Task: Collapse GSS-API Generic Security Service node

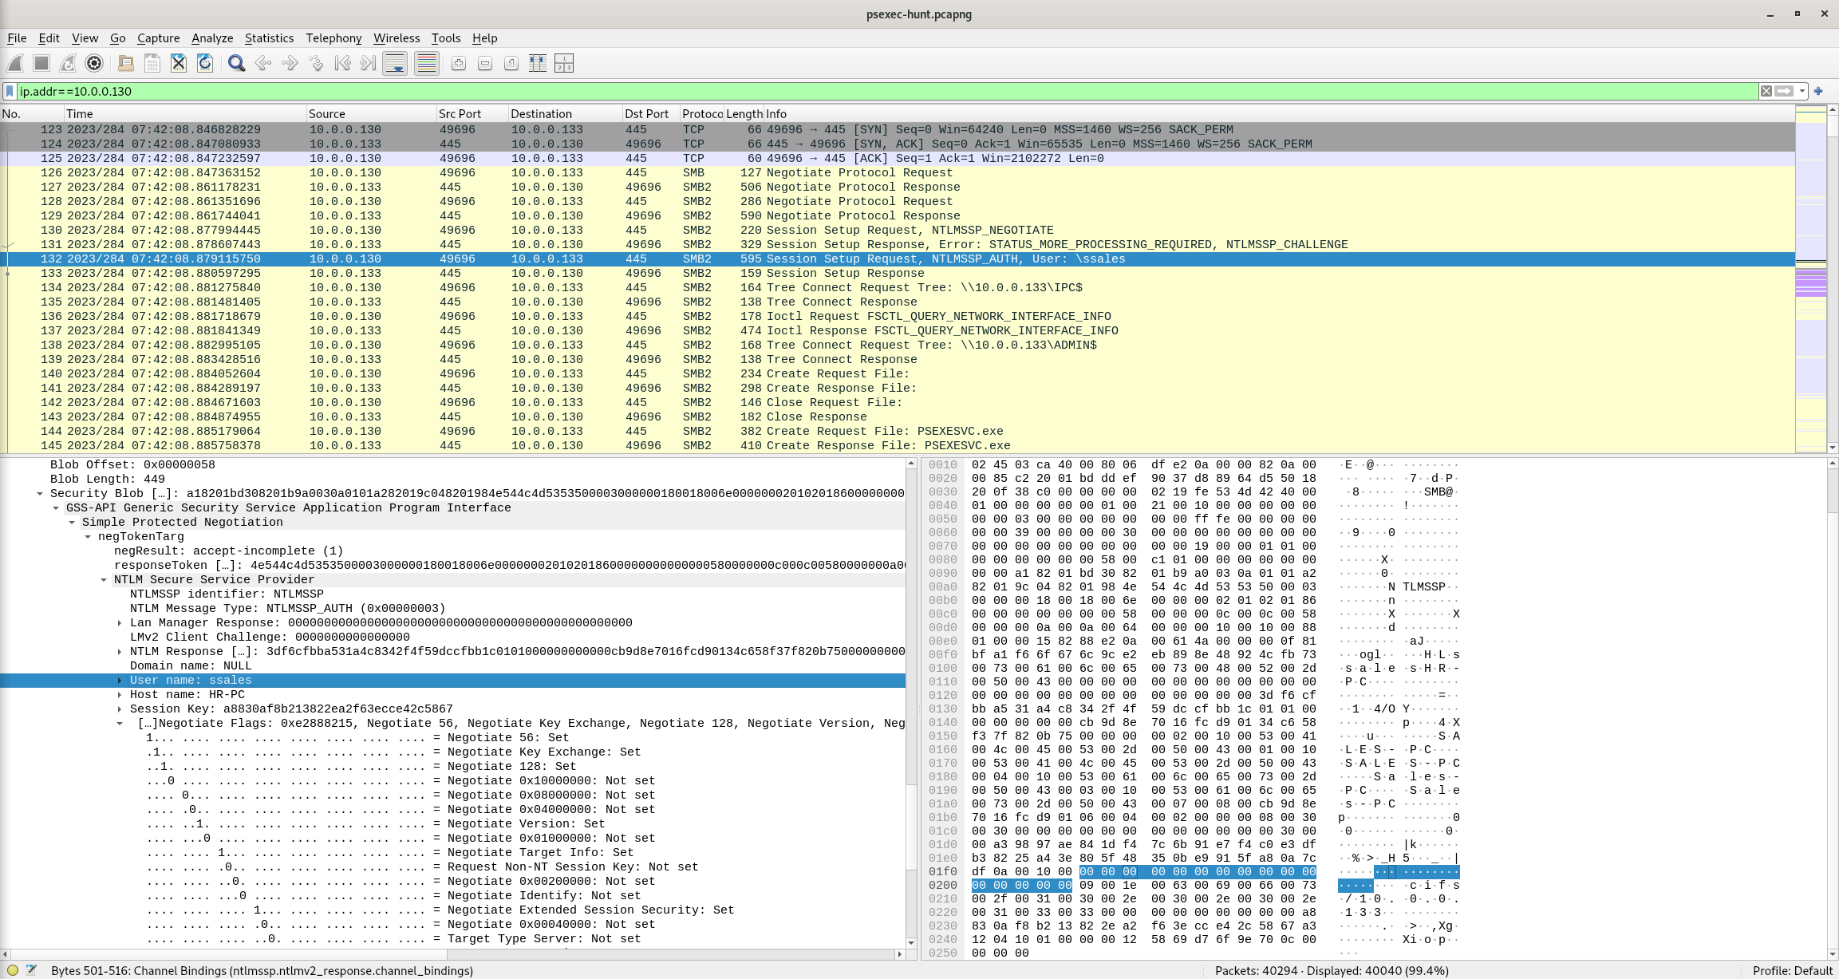Action: tap(56, 507)
